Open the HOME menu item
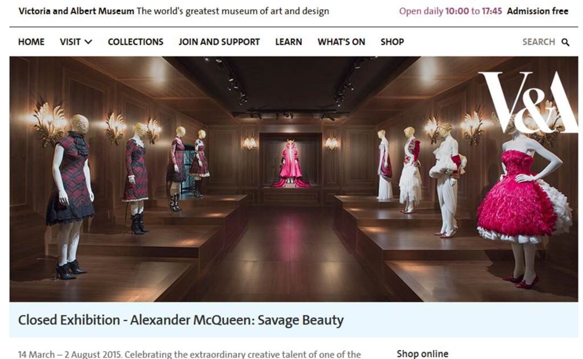The image size is (583, 359). (31, 42)
